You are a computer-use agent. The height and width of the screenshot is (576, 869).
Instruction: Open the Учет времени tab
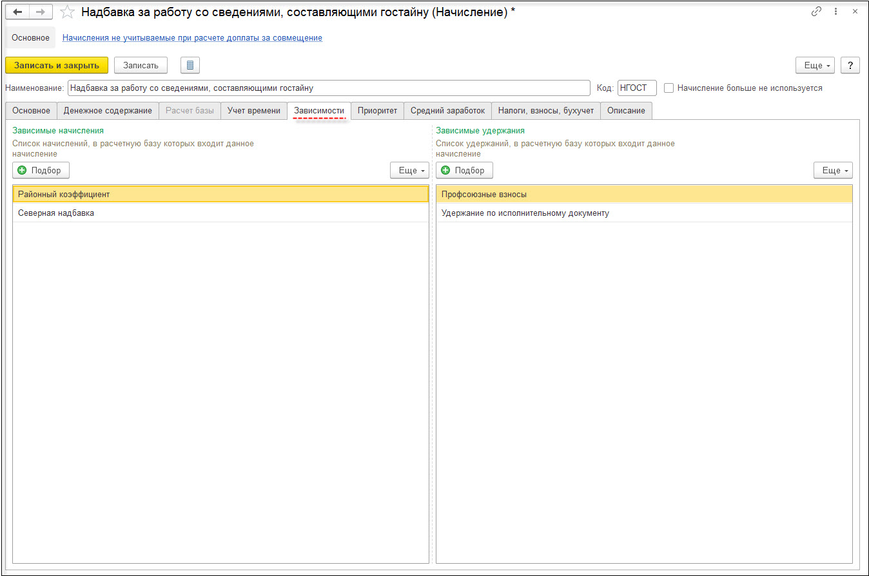click(x=254, y=111)
